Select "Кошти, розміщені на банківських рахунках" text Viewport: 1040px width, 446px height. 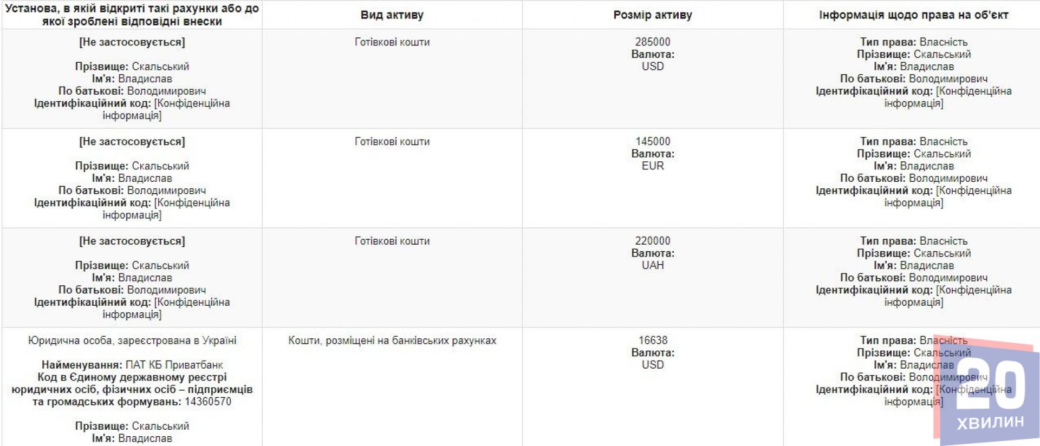392,340
